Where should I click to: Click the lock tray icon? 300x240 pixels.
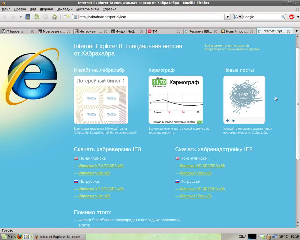click(x=268, y=237)
